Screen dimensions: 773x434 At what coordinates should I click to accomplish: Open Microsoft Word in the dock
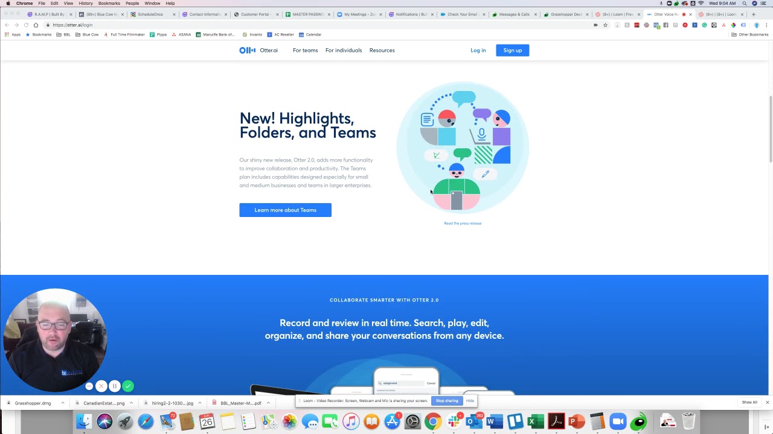(x=495, y=421)
